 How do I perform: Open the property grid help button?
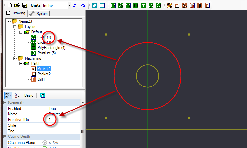[x=42, y=95]
